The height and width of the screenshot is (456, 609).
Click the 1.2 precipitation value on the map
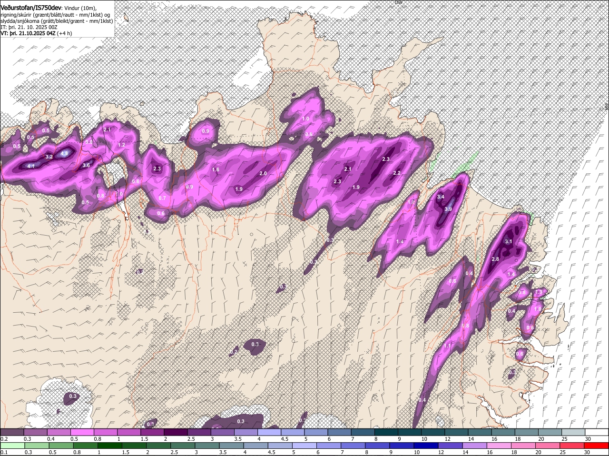click(x=121, y=145)
